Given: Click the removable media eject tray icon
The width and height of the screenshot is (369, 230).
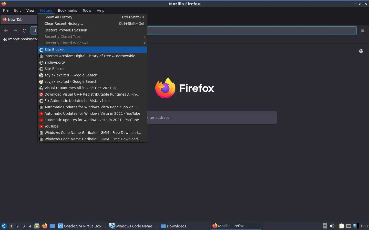Looking at the screenshot, I should coord(325,226).
